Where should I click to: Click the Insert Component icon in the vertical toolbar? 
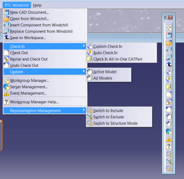click(x=169, y=50)
